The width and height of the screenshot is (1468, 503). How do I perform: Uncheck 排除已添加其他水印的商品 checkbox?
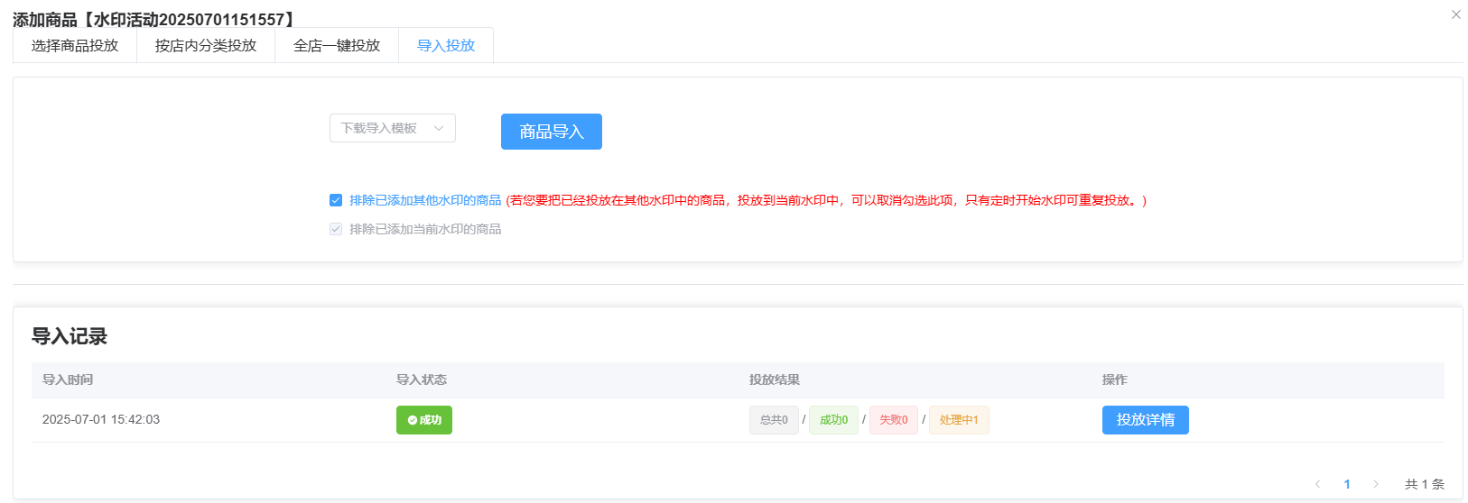coord(336,200)
